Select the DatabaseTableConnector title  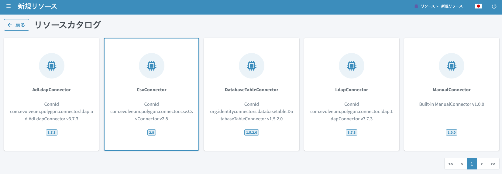(x=252, y=90)
